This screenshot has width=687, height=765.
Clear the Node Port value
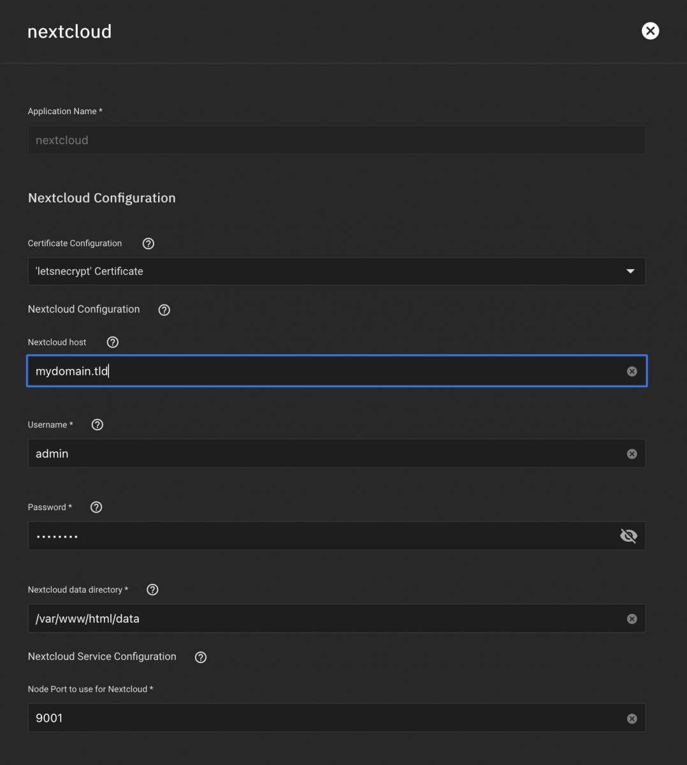[x=632, y=718]
